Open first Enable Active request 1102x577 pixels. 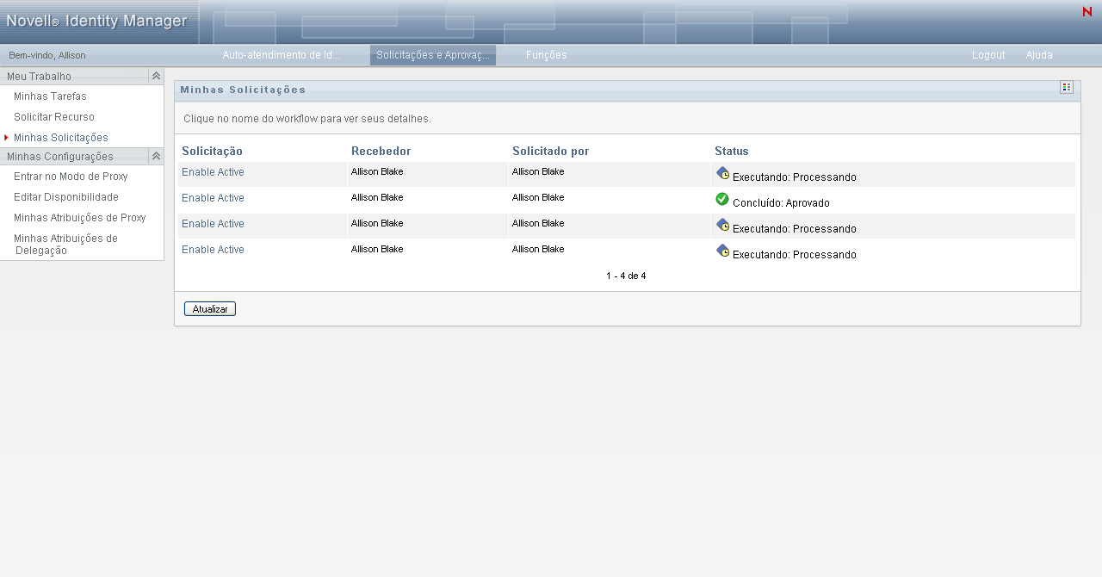213,172
